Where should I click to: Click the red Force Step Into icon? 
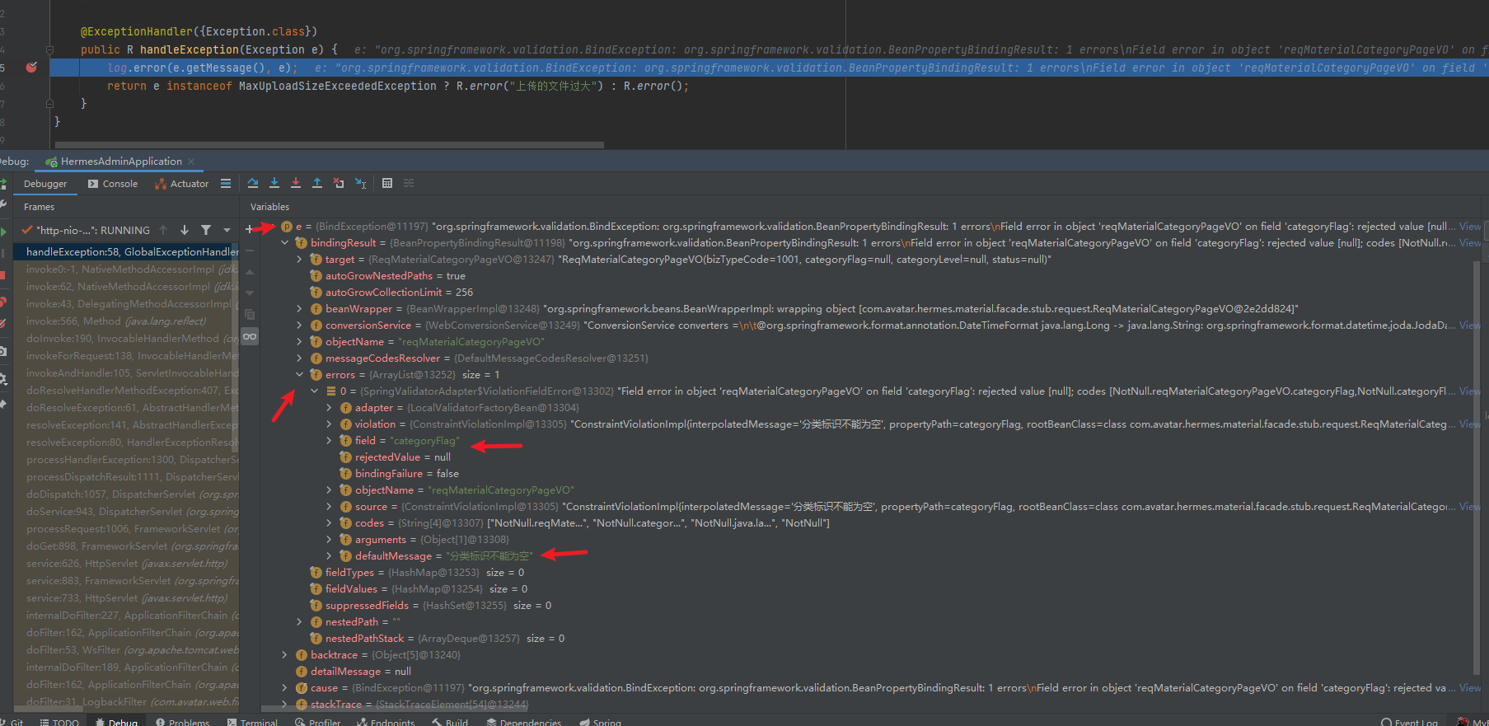(x=296, y=183)
